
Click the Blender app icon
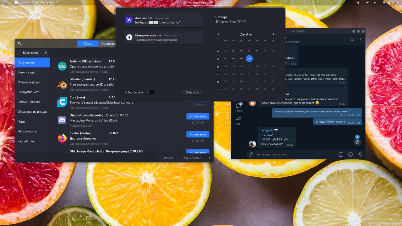coord(62,84)
